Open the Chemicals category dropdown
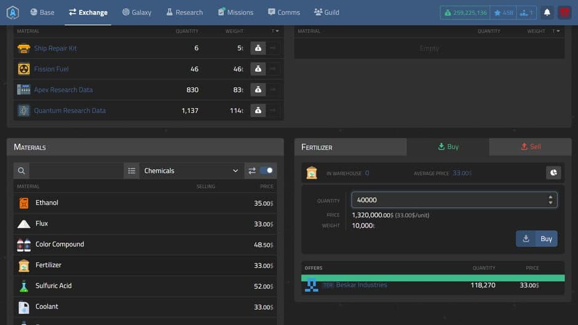The width and height of the screenshot is (578, 325). (191, 171)
